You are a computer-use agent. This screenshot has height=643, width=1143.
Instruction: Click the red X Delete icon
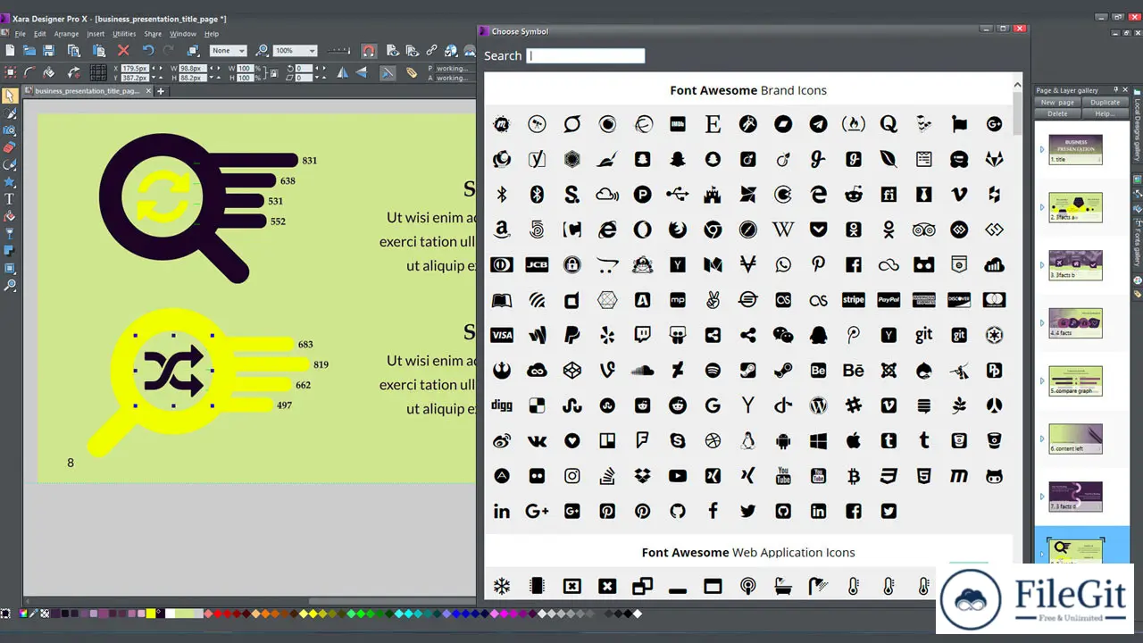[x=123, y=51]
